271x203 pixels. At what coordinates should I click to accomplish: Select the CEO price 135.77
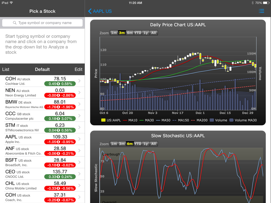(x=60, y=172)
